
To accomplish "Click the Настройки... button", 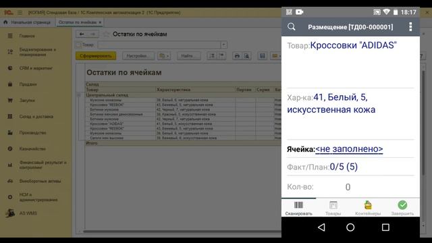I will (x=138, y=56).
